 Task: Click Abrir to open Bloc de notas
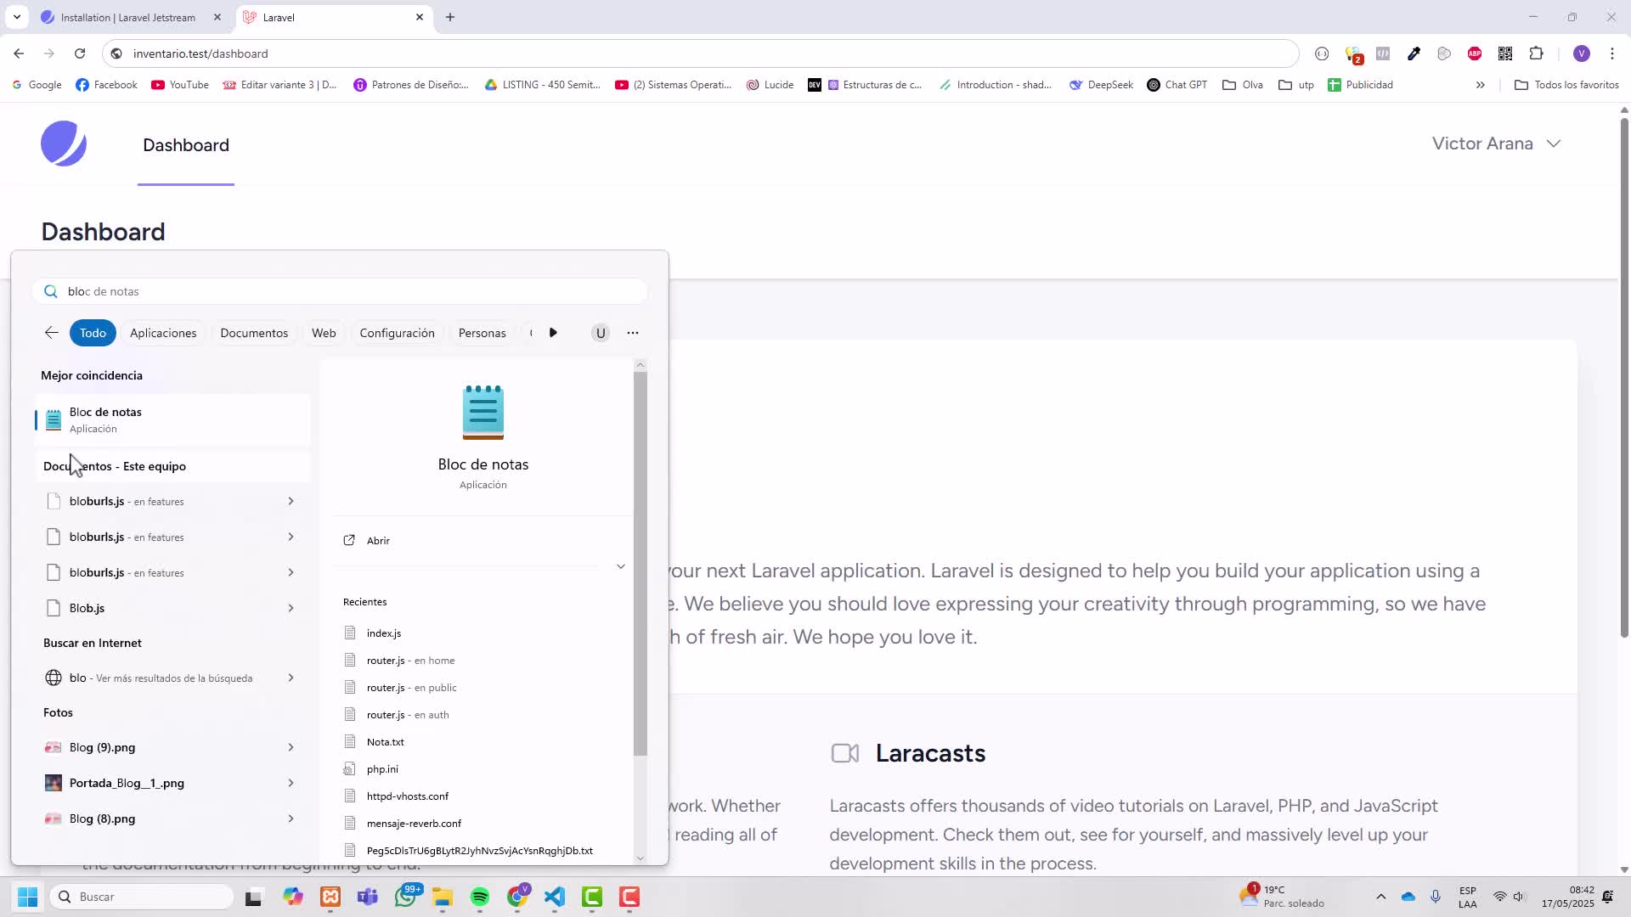pyautogui.click(x=378, y=541)
